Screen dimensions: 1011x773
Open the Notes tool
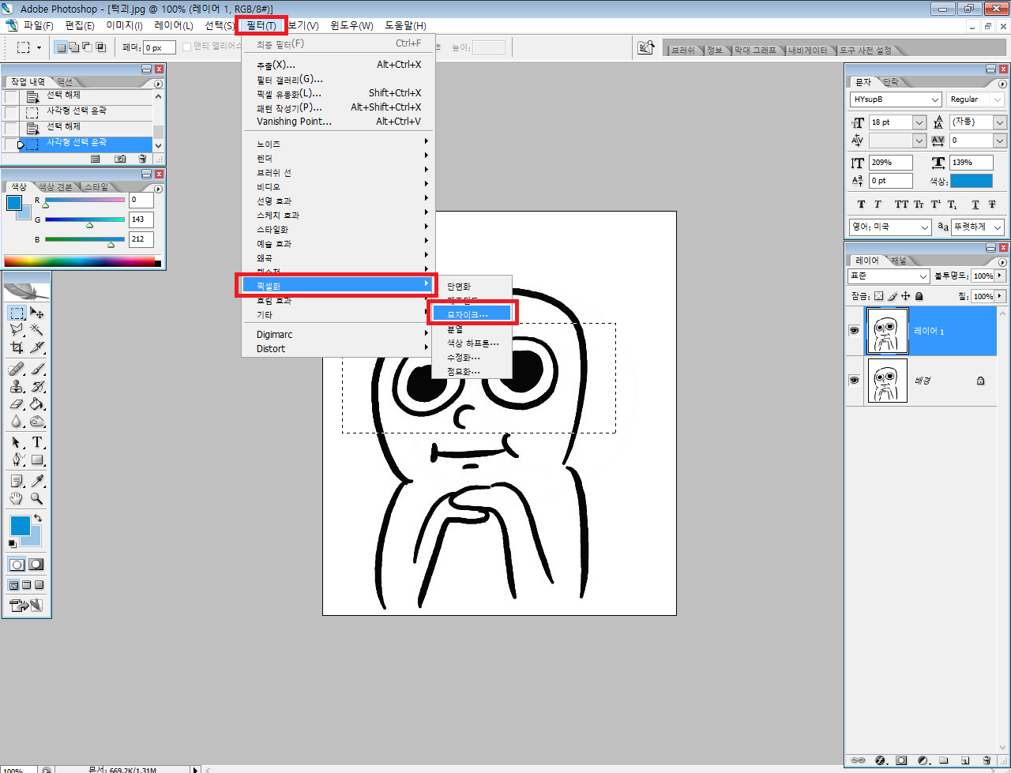17,481
